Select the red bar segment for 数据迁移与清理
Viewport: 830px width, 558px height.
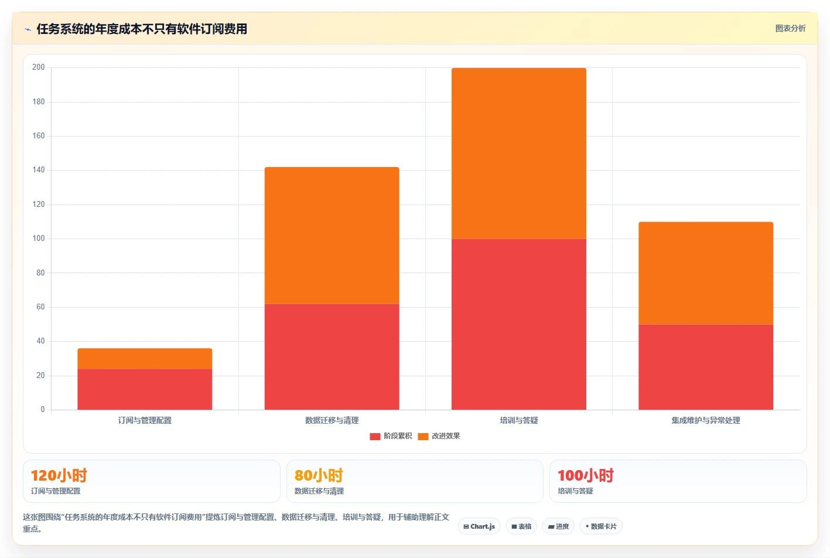coord(332,356)
